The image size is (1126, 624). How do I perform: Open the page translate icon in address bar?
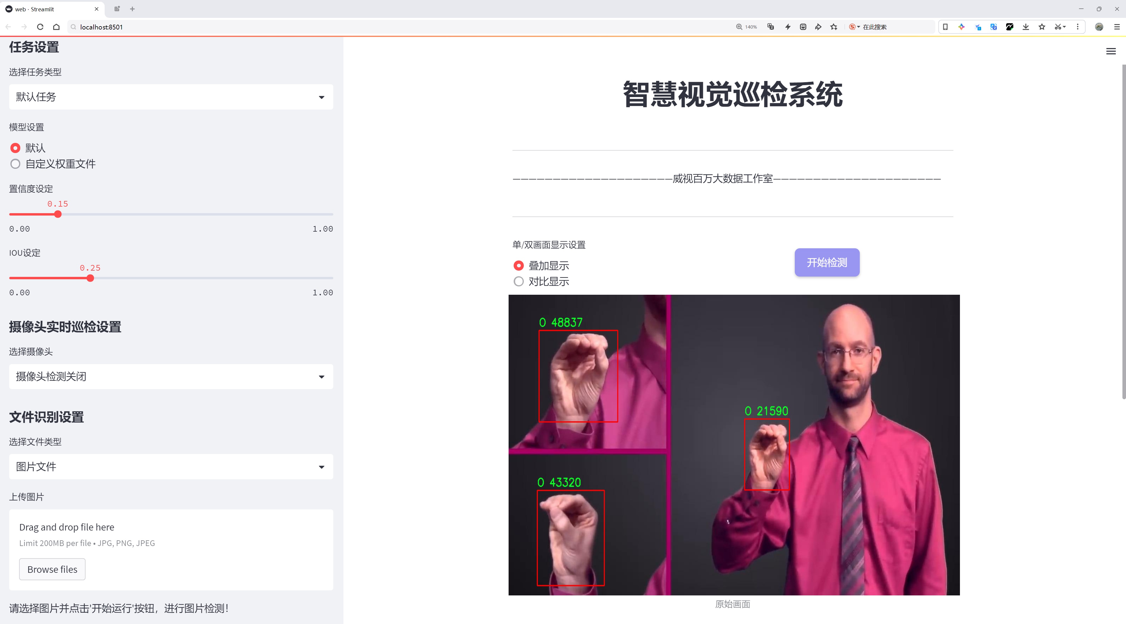click(x=771, y=27)
